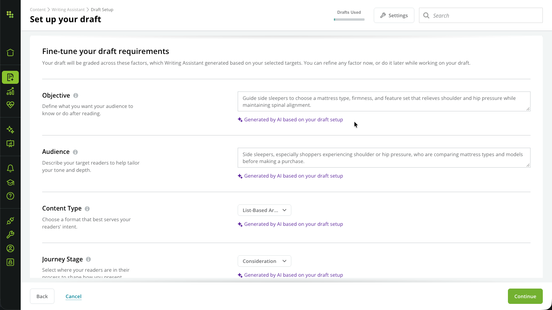Click the Back button
Image resolution: width=552 pixels, height=310 pixels.
coord(42,296)
